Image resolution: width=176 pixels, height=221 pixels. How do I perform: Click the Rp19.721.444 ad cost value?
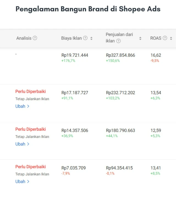pyautogui.click(x=75, y=55)
